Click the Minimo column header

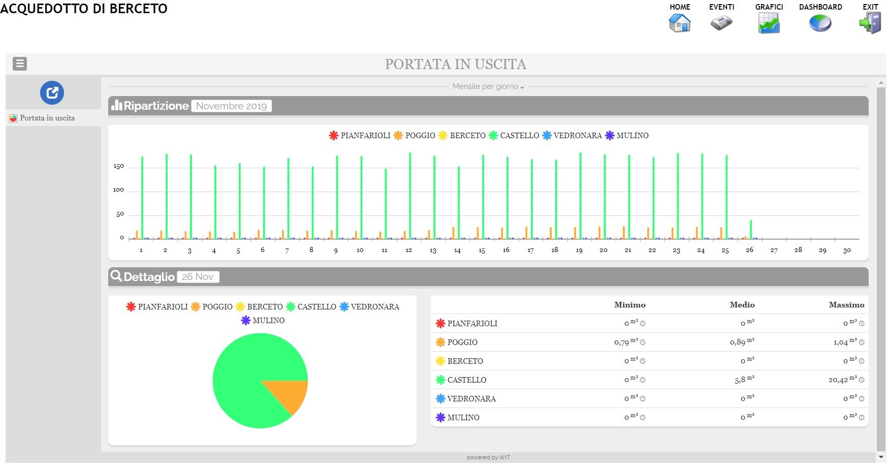tap(630, 305)
